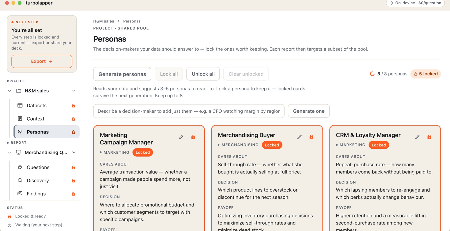Click the H&M sales folder icon
The width and height of the screenshot is (450, 231).
pos(19,91)
